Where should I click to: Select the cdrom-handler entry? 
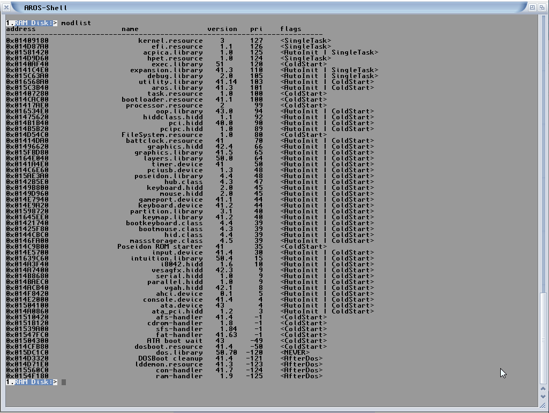(x=175, y=323)
